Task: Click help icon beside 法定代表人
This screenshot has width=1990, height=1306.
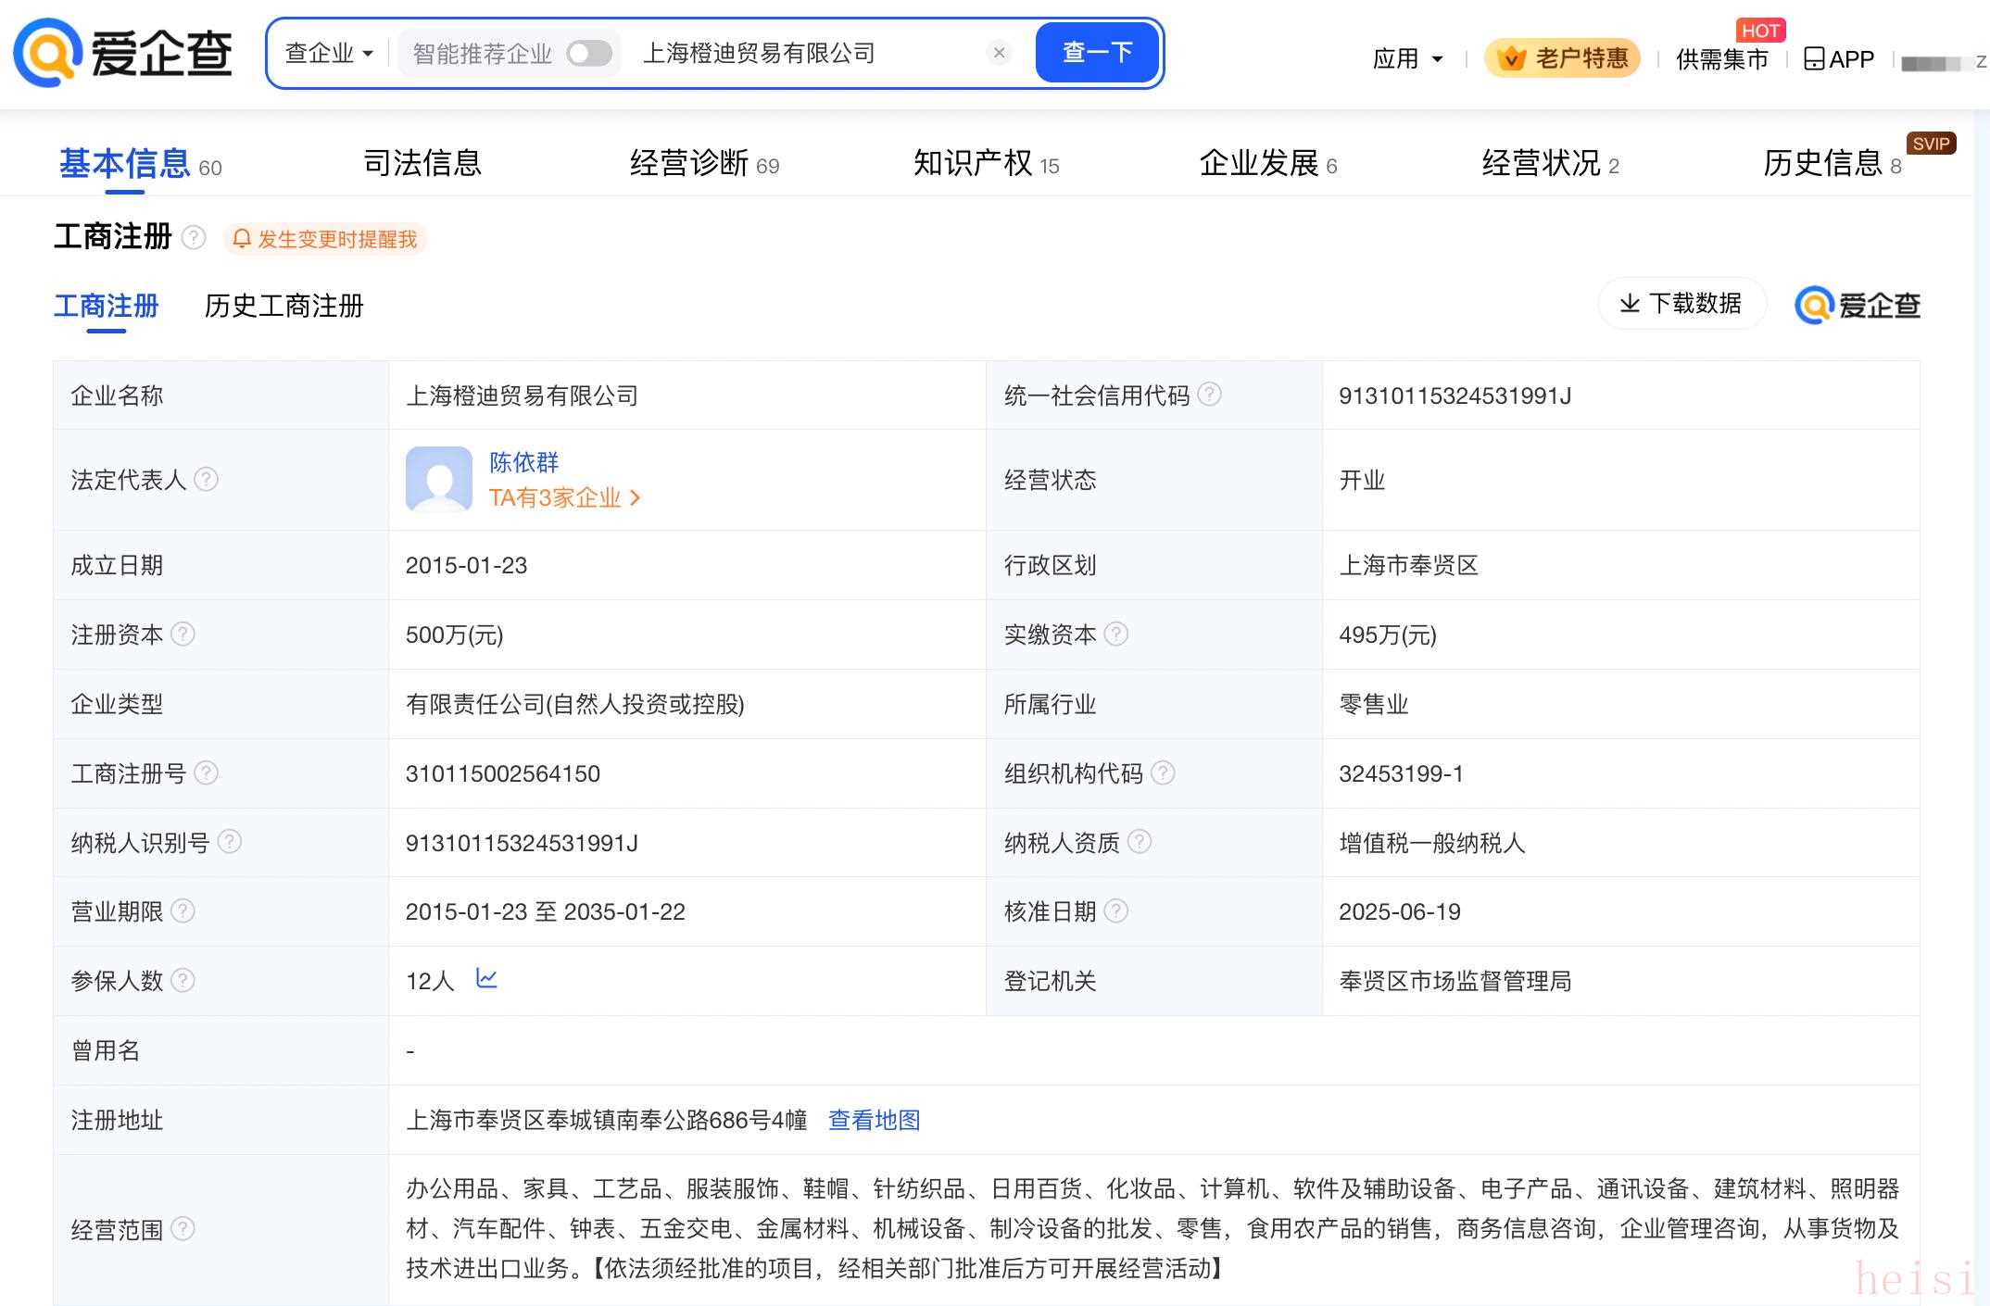Action: [206, 479]
